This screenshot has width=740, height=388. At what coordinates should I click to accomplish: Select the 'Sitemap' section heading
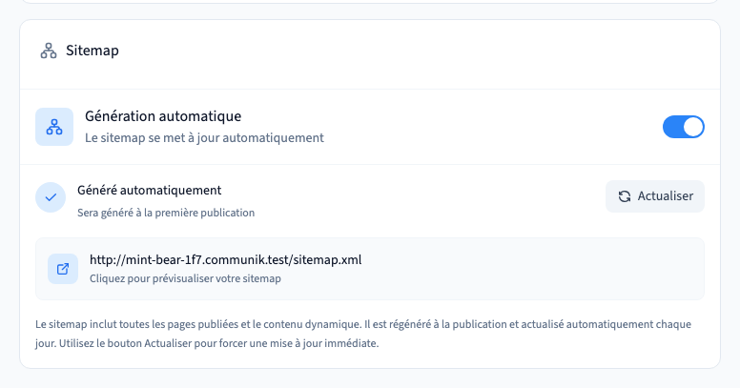click(92, 51)
